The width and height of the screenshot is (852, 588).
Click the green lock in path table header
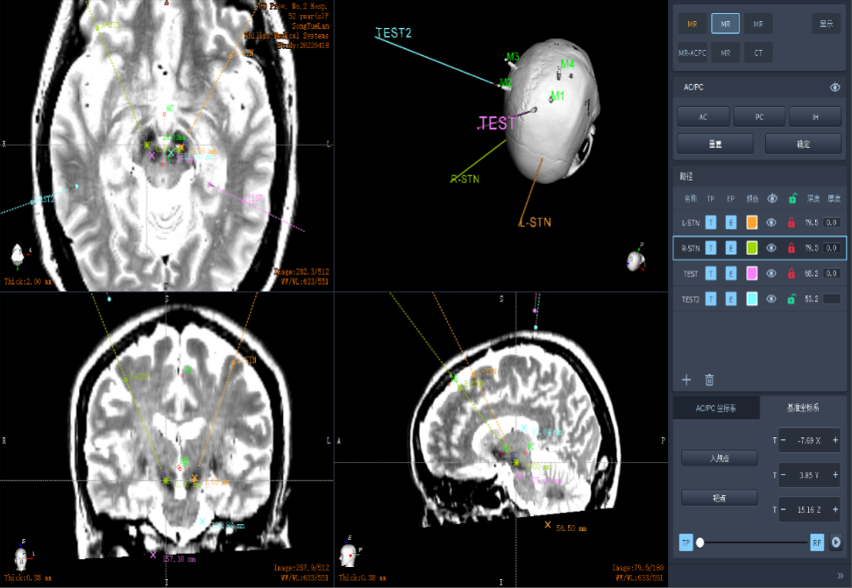792,198
